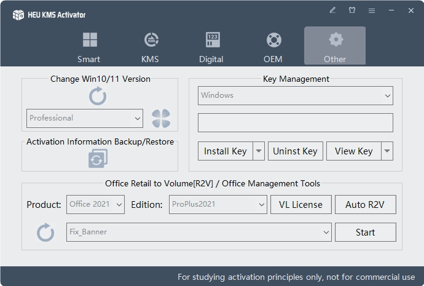Expand the Install Key arrow options
Image resolution: width=424 pixels, height=286 pixels.
click(x=259, y=151)
